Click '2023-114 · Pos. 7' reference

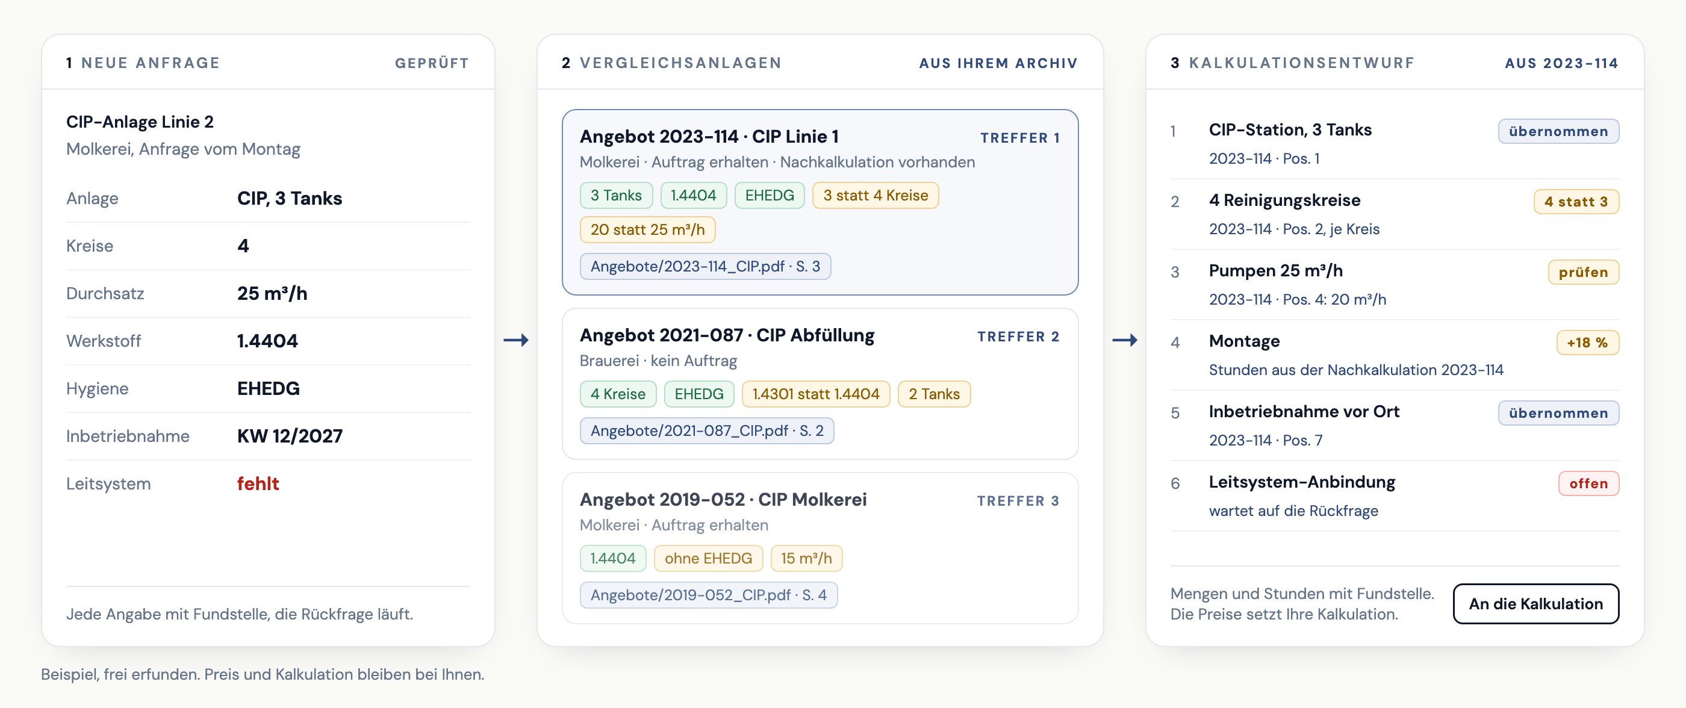pyautogui.click(x=1265, y=439)
